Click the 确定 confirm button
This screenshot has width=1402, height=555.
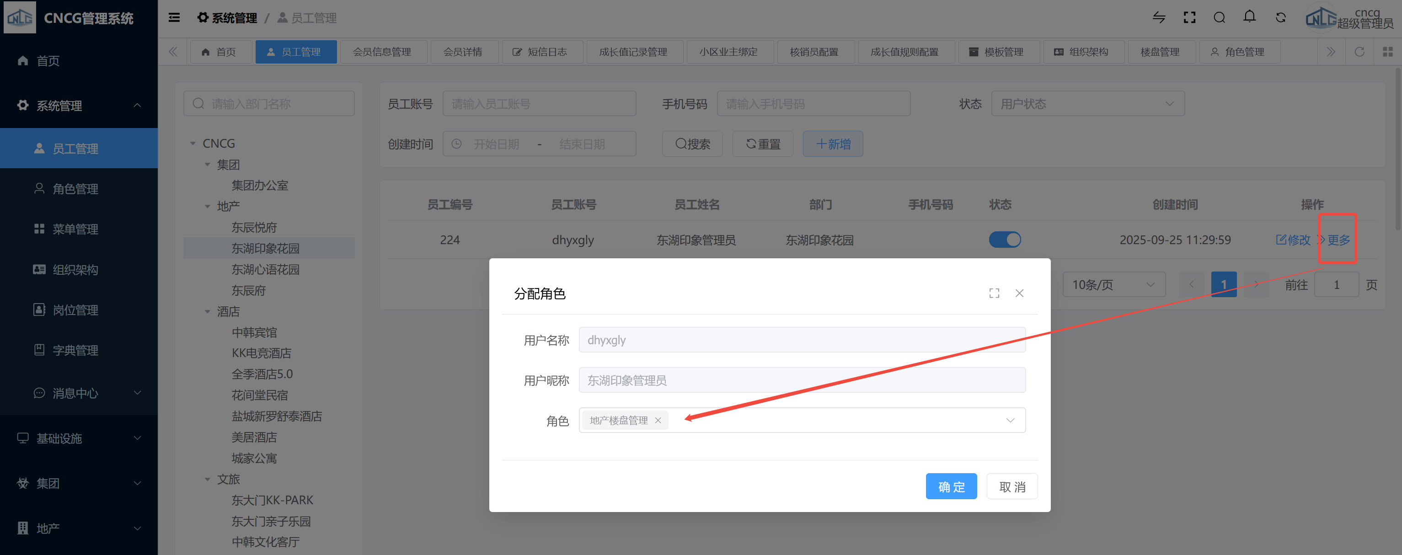951,486
